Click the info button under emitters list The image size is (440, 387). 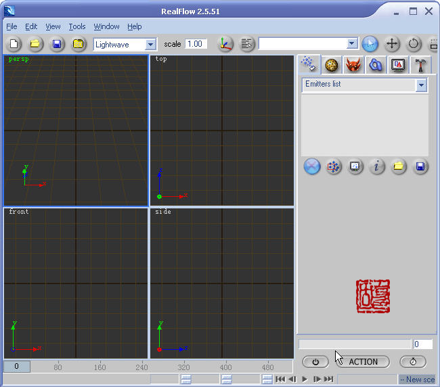pyautogui.click(x=377, y=166)
